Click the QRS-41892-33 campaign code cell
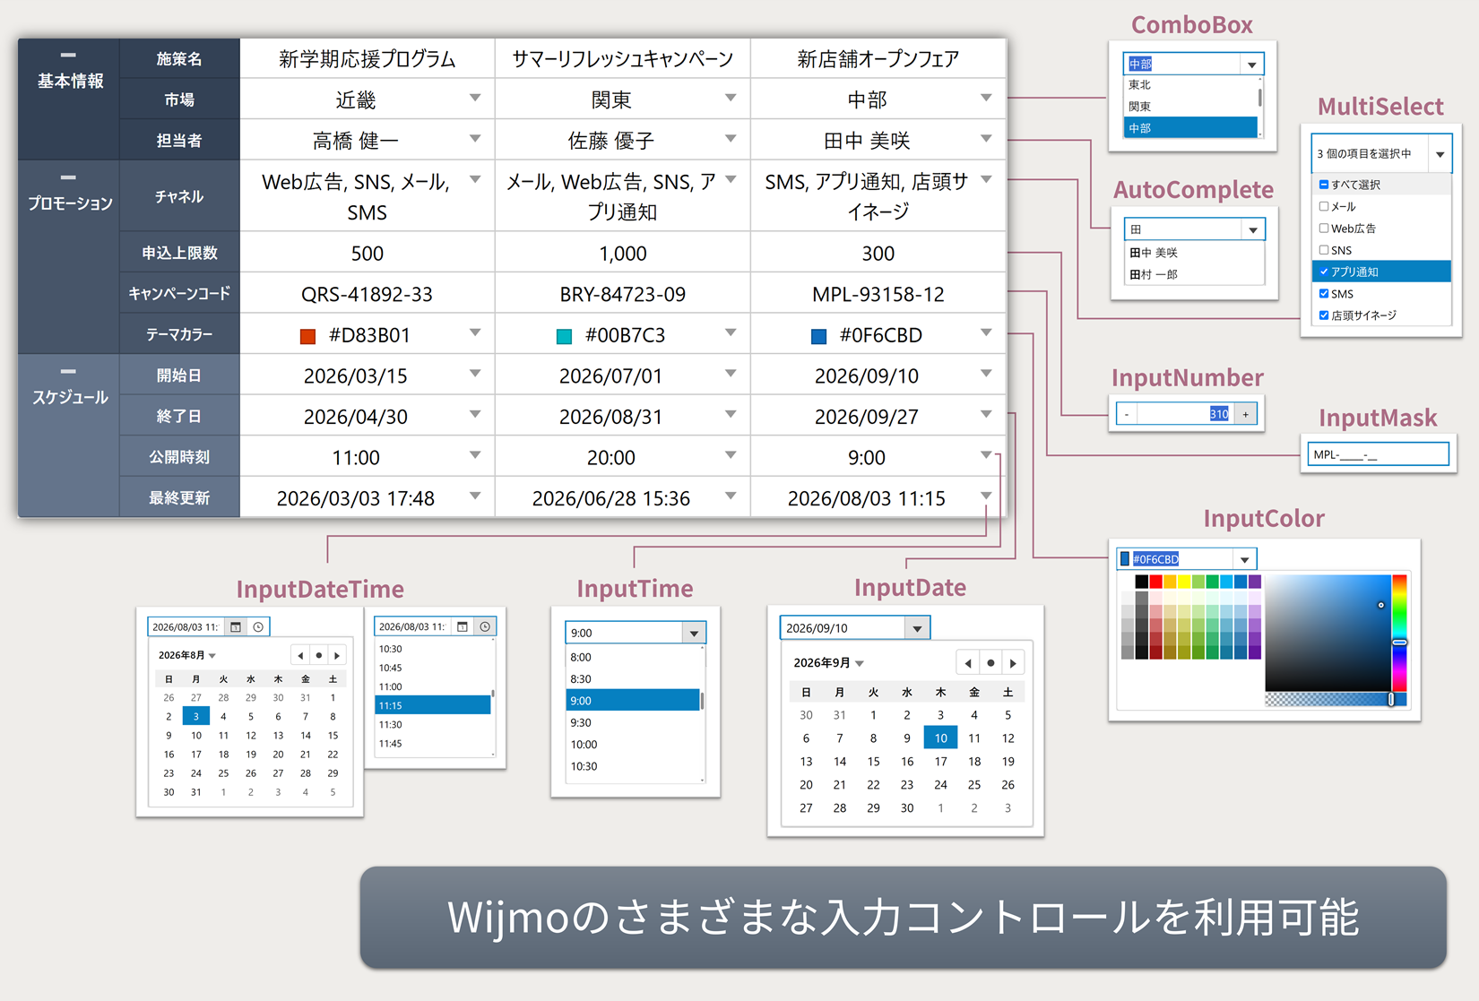 point(368,294)
